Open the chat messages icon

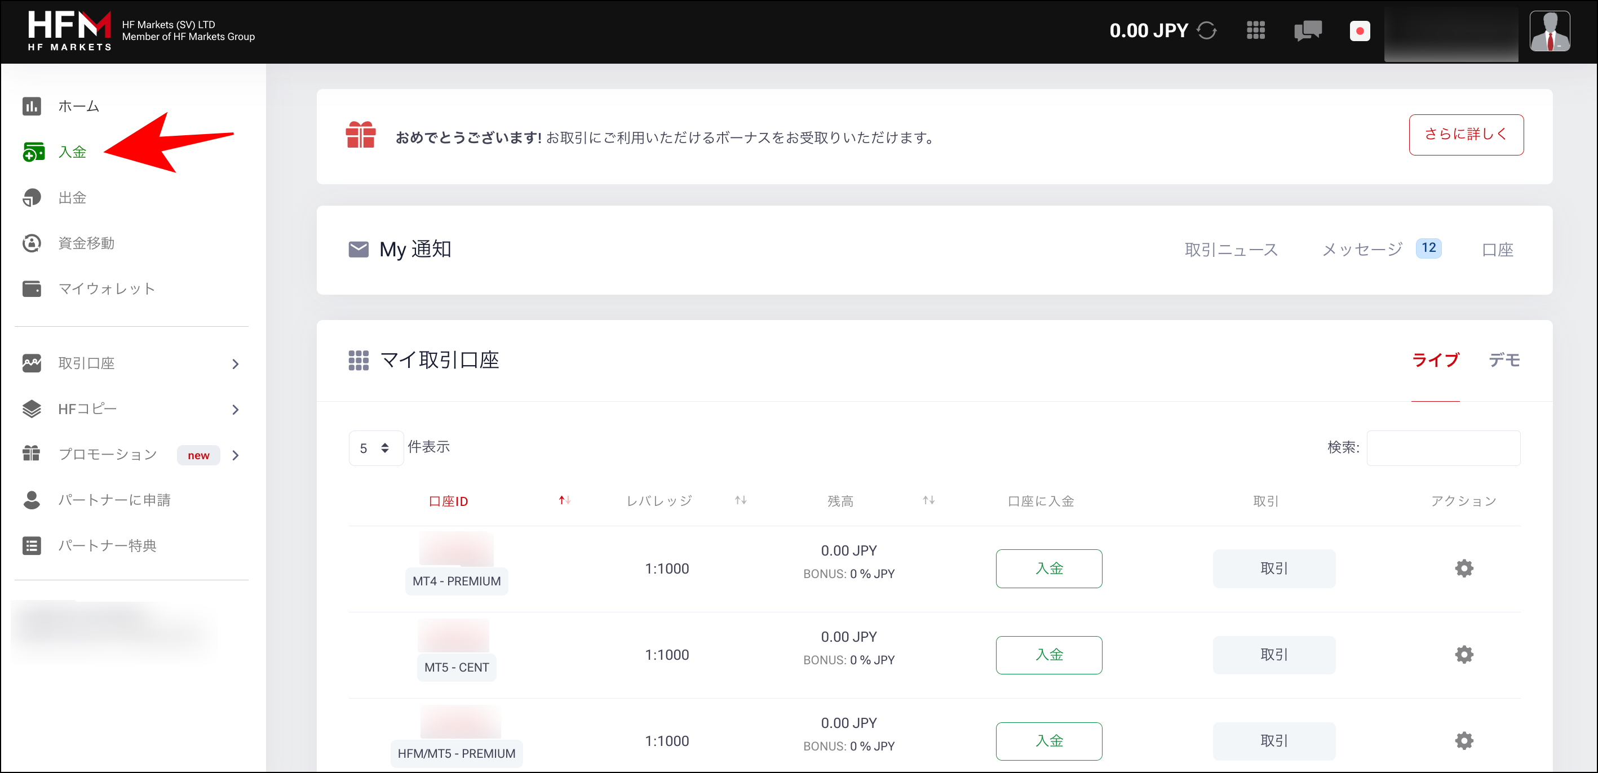(1307, 30)
